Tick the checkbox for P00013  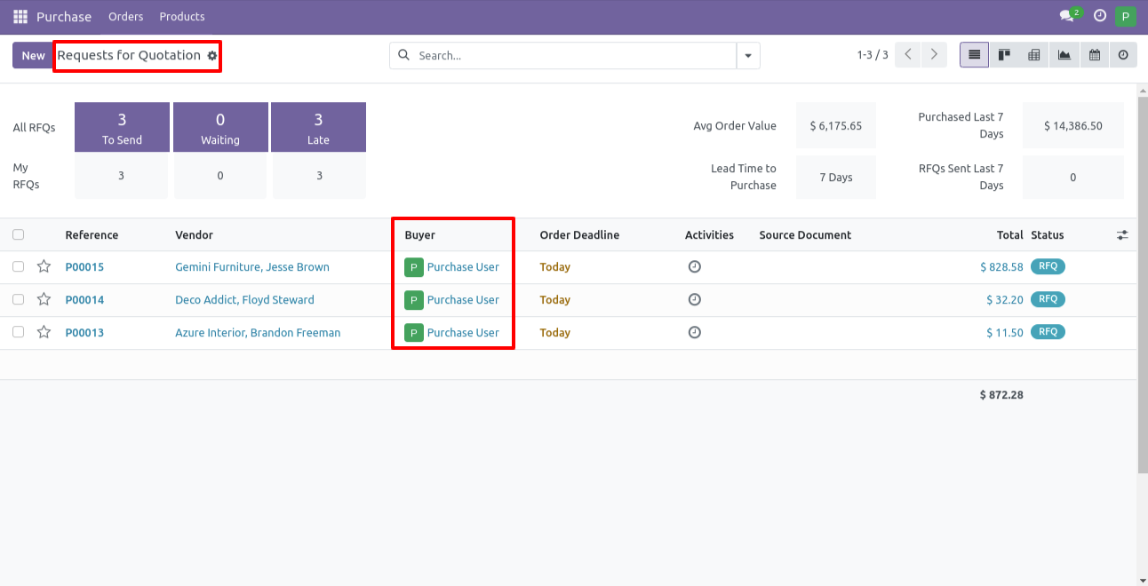pos(18,332)
